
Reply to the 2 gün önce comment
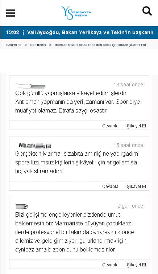[x=110, y=265]
